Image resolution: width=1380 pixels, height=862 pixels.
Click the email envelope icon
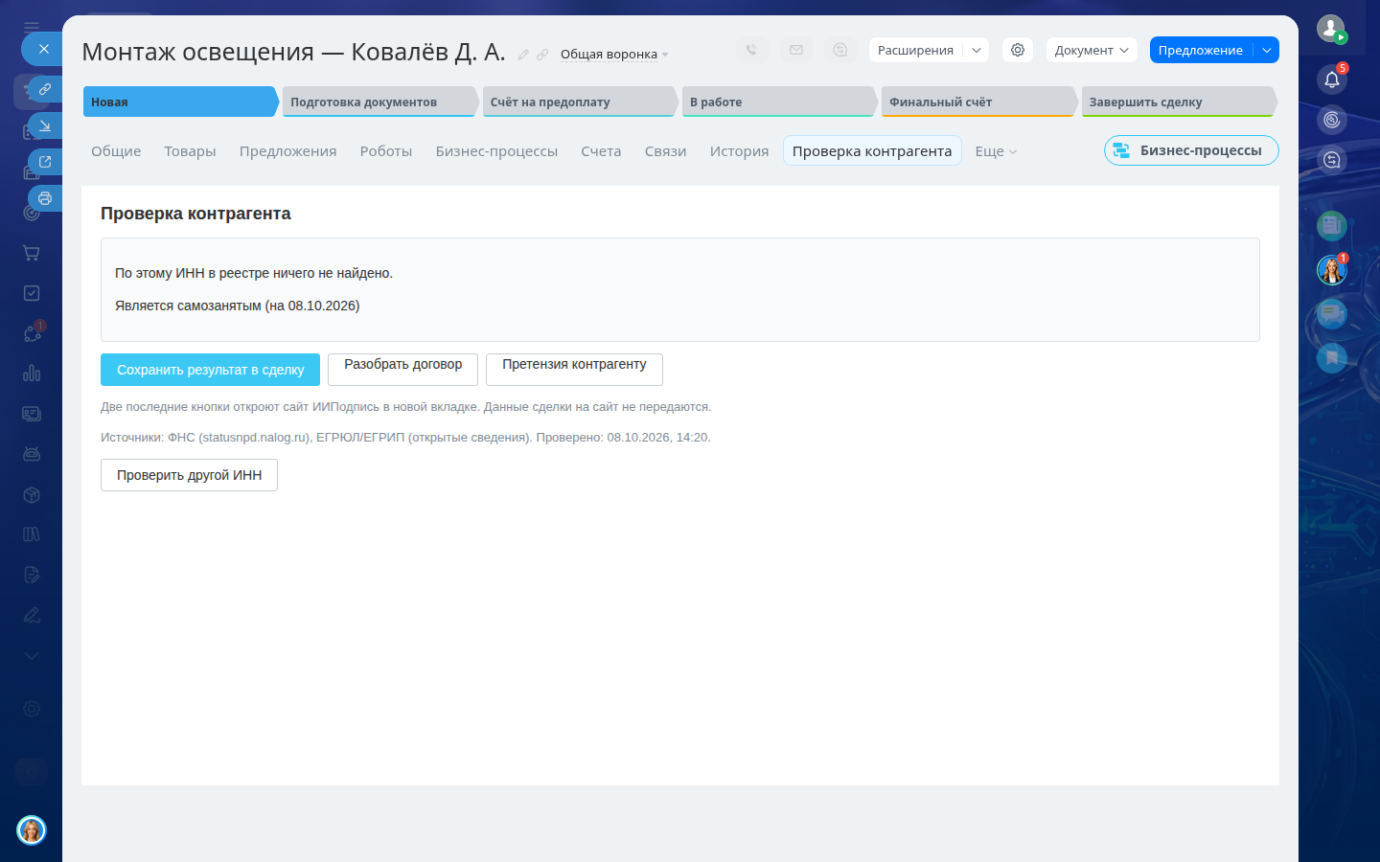pos(796,50)
